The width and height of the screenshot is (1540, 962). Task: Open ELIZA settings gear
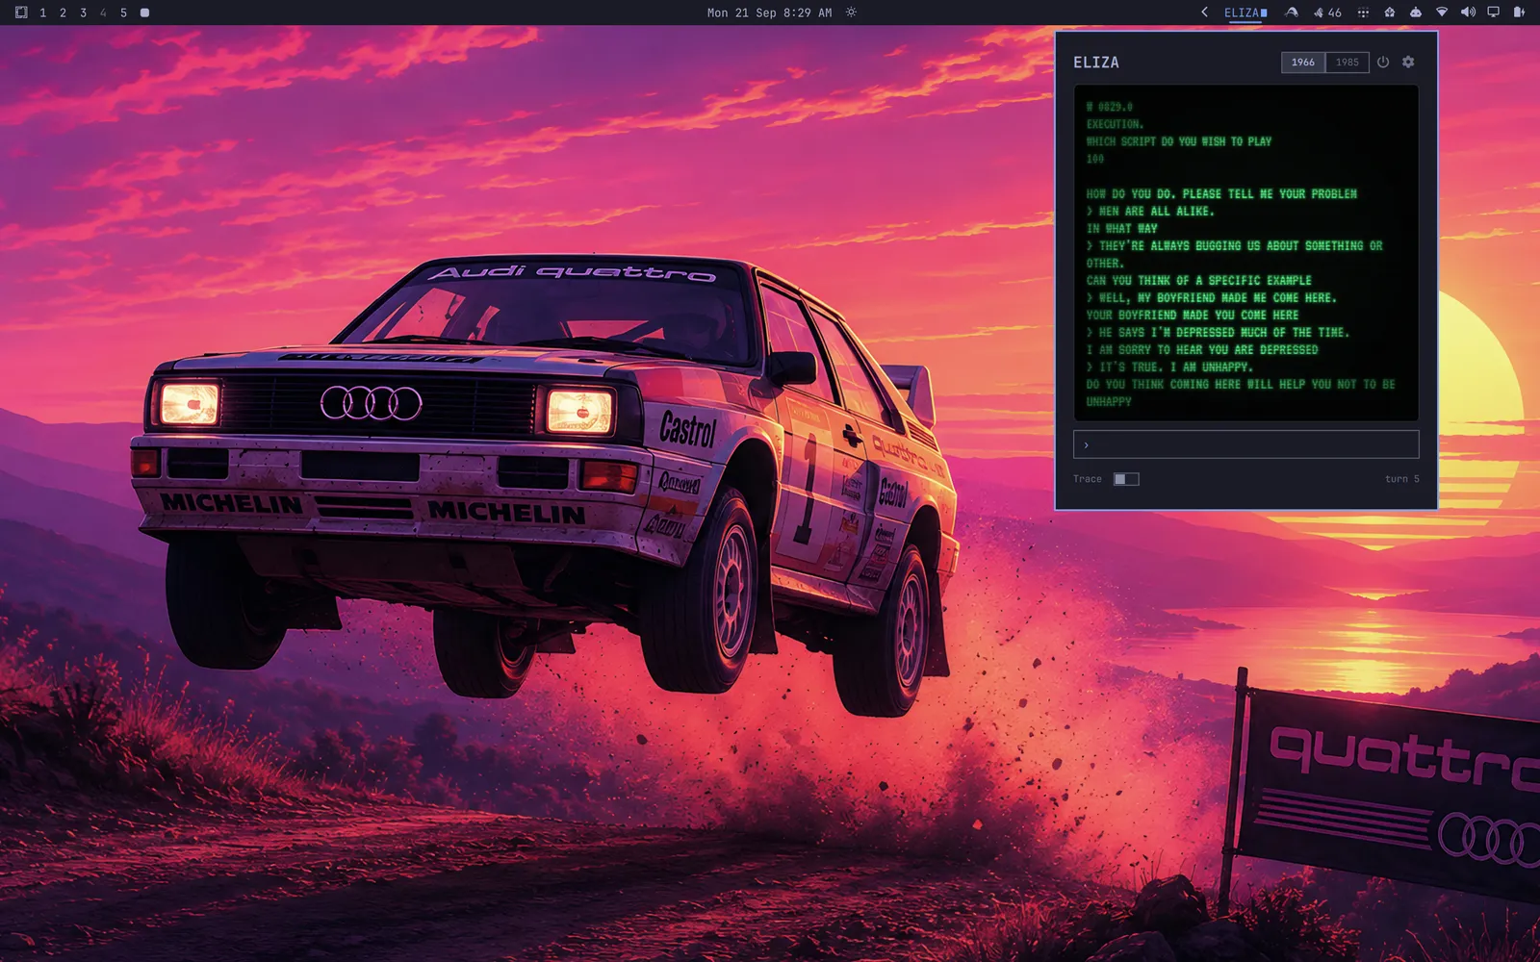point(1408,62)
